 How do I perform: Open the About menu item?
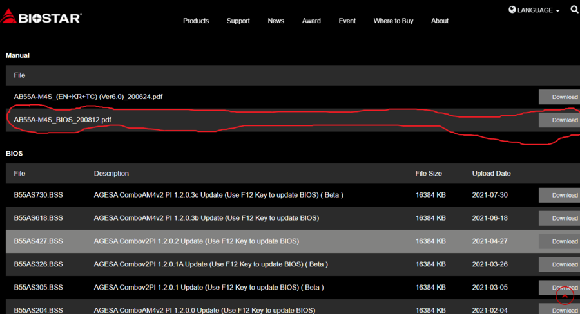tap(440, 21)
